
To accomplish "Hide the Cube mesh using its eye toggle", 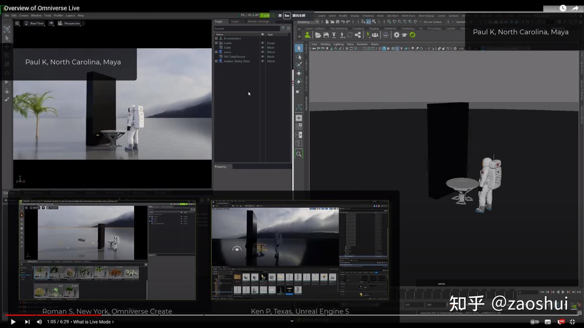I will pyautogui.click(x=263, y=47).
